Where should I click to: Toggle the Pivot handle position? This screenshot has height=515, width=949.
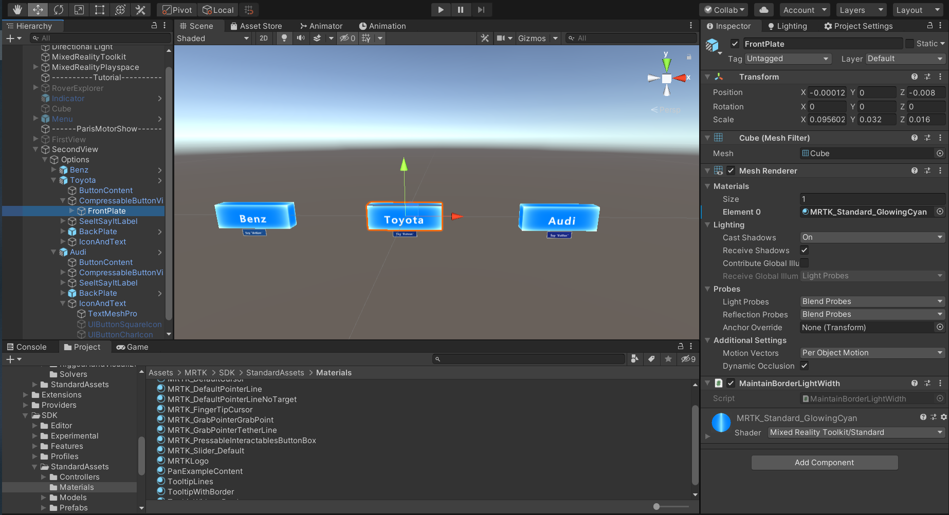177,10
